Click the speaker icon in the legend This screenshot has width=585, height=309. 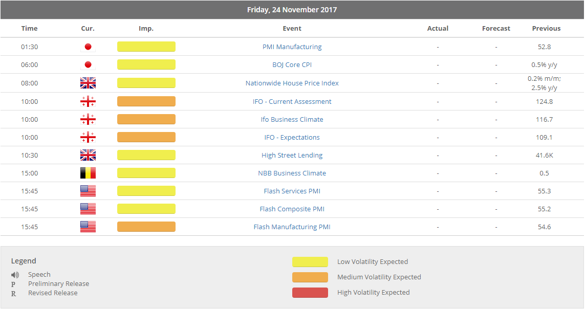click(x=15, y=275)
